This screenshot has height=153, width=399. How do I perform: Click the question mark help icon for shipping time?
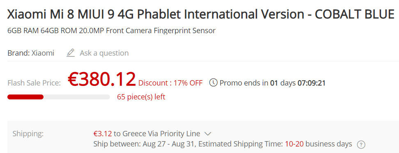(x=361, y=145)
